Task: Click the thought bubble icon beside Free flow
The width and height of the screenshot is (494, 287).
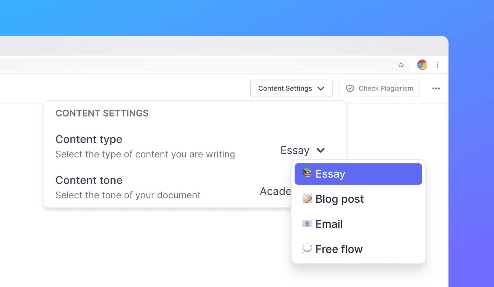Action: tap(307, 248)
